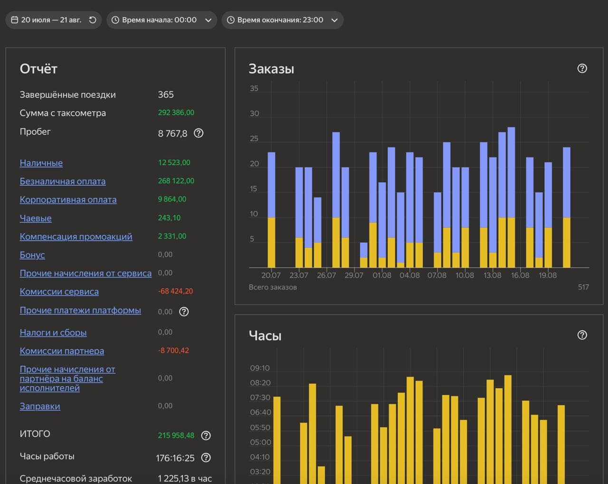Select the Заказы chart title
This screenshot has height=484, width=608.
pos(271,69)
